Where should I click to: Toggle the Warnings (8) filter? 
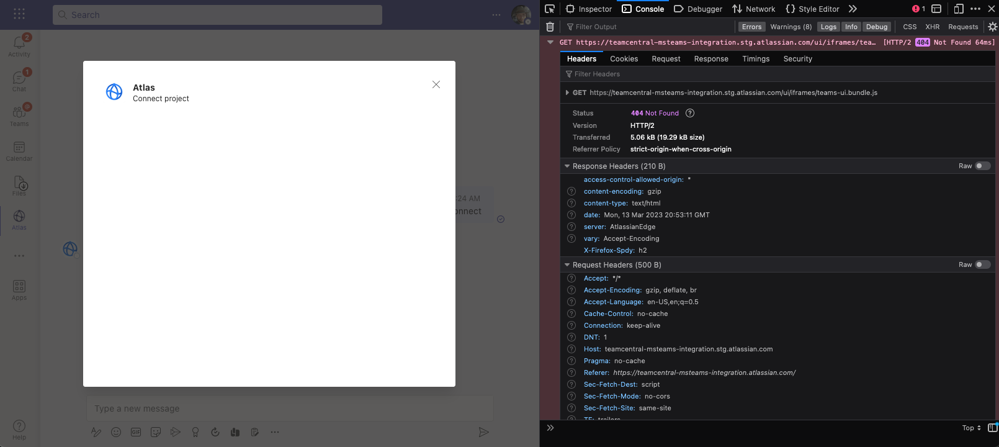791,27
